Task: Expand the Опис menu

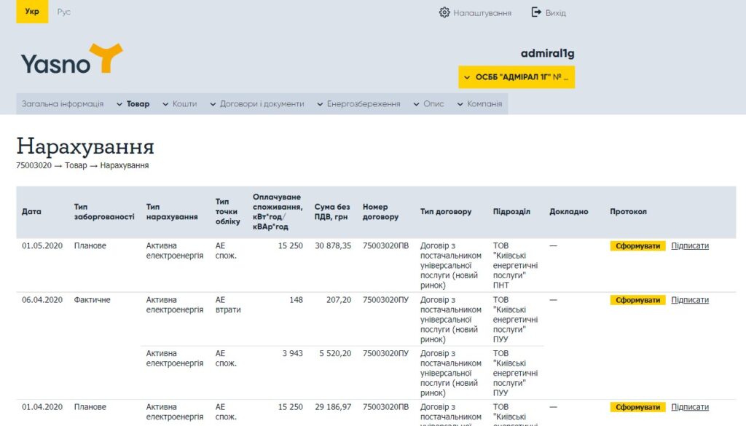Action: click(433, 103)
